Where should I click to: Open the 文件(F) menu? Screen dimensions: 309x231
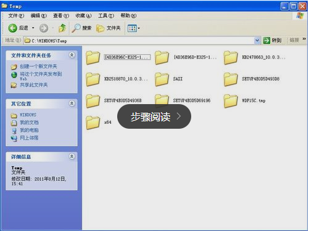tap(16, 15)
